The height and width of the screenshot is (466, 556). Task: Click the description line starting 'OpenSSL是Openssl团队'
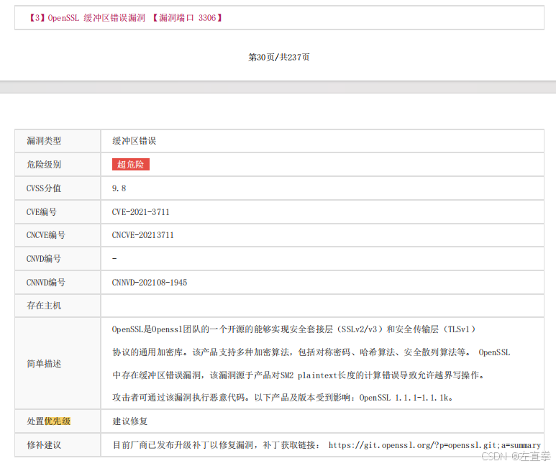[x=294, y=329]
